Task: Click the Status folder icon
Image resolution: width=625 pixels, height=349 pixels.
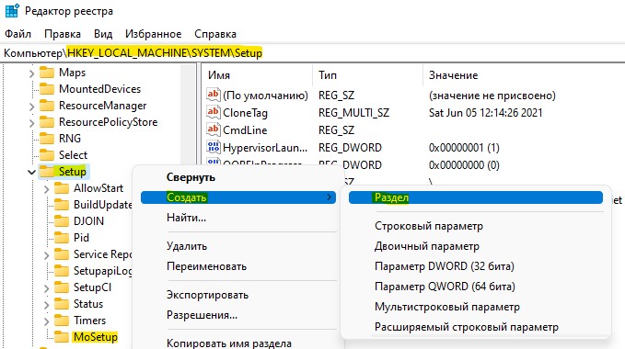Action: pos(62,304)
